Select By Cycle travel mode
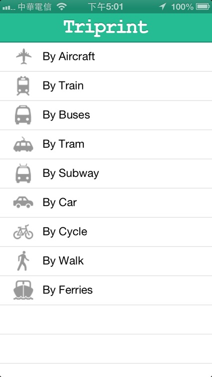The image size is (212, 377). point(106,232)
